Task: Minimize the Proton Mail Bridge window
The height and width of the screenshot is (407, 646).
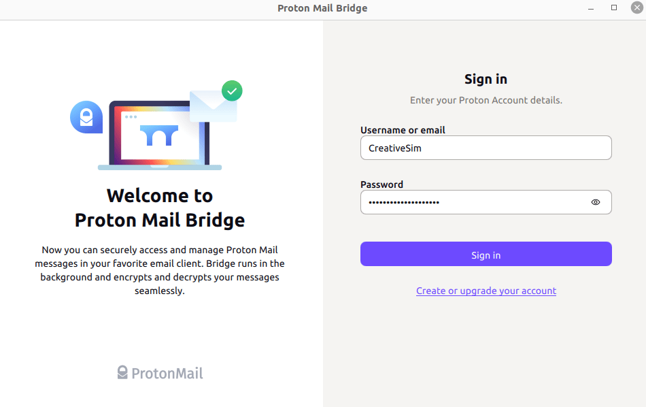Action: point(590,7)
